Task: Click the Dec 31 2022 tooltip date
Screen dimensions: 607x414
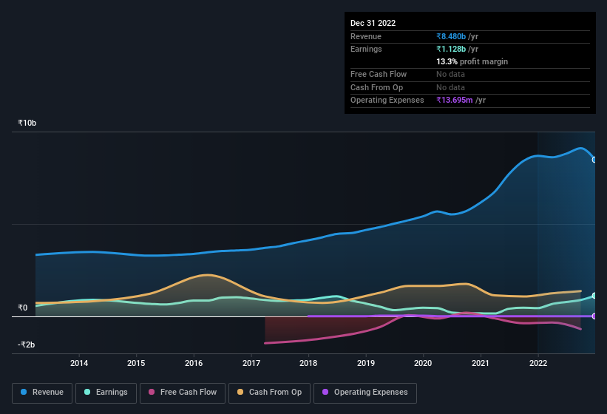Action: coord(373,23)
